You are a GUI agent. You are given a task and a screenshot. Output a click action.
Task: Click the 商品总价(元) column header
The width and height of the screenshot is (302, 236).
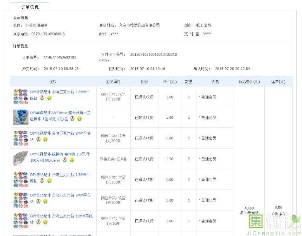pyautogui.click(x=249, y=81)
